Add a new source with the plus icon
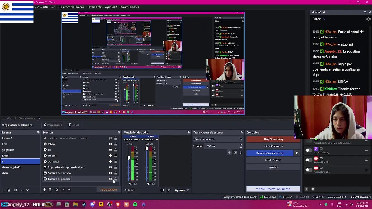Screen dimensions: 372x209 [x=44, y=190]
